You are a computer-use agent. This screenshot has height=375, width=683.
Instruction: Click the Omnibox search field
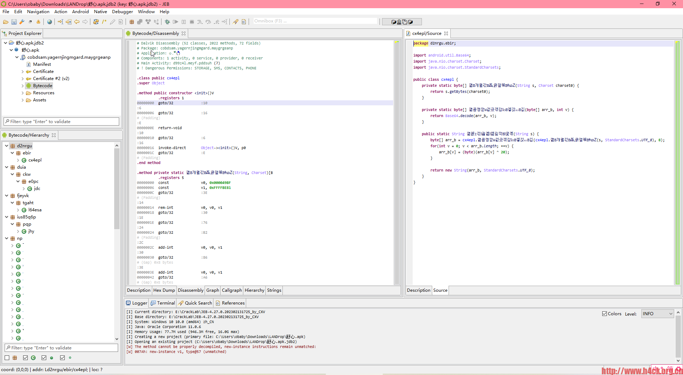pos(315,21)
